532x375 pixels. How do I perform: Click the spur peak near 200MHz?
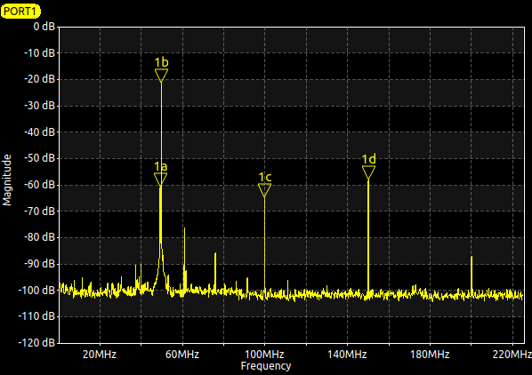pyautogui.click(x=472, y=258)
